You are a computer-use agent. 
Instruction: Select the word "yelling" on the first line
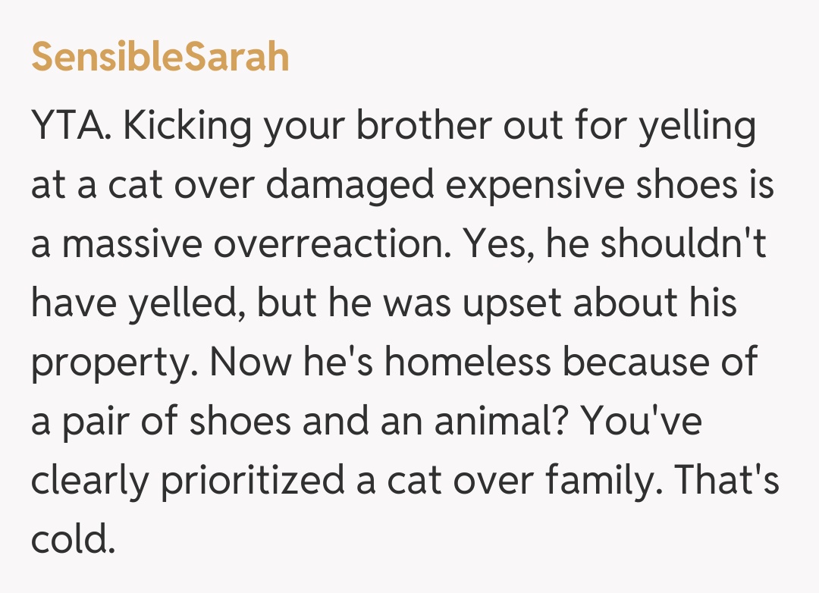698,127
